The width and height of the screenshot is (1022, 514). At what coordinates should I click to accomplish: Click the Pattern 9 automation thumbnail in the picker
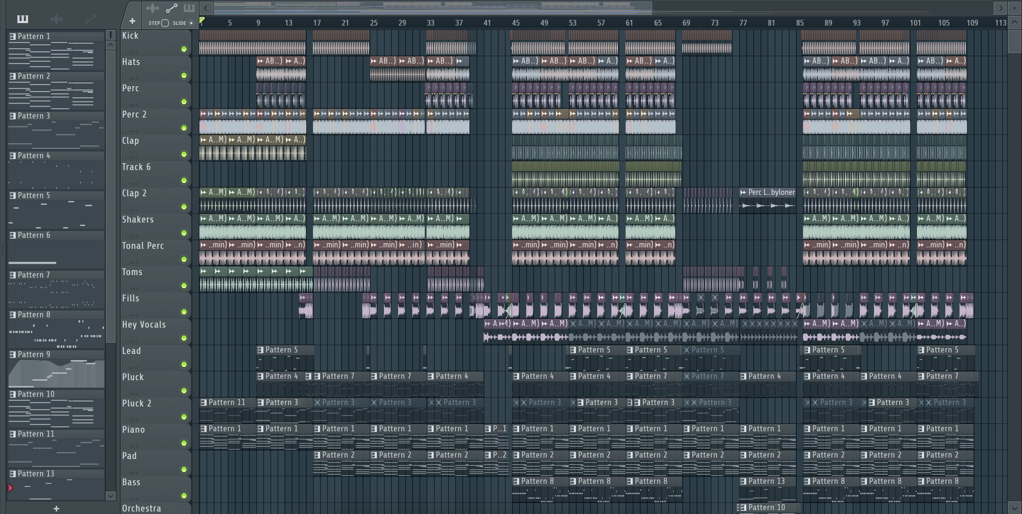pyautogui.click(x=56, y=373)
